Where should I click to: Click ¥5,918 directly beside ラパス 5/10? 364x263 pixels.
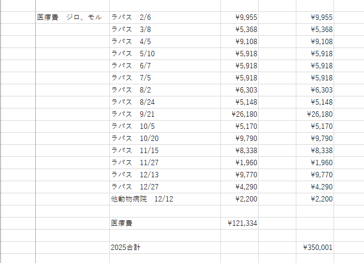(x=239, y=54)
